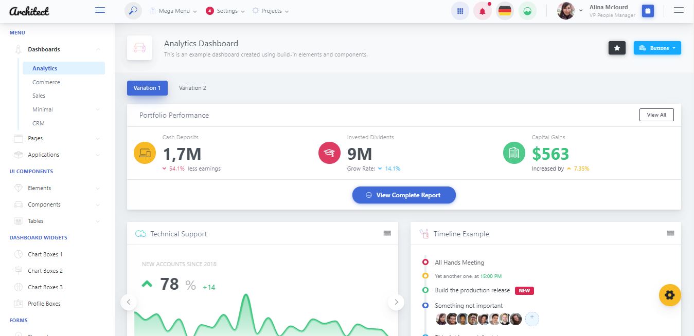Click the yellow Cash Deposits icon
The image size is (694, 336).
[x=145, y=153]
